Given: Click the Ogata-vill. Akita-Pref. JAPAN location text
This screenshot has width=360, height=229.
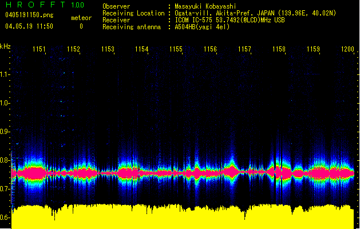Looking at the screenshot, I should (255, 13).
